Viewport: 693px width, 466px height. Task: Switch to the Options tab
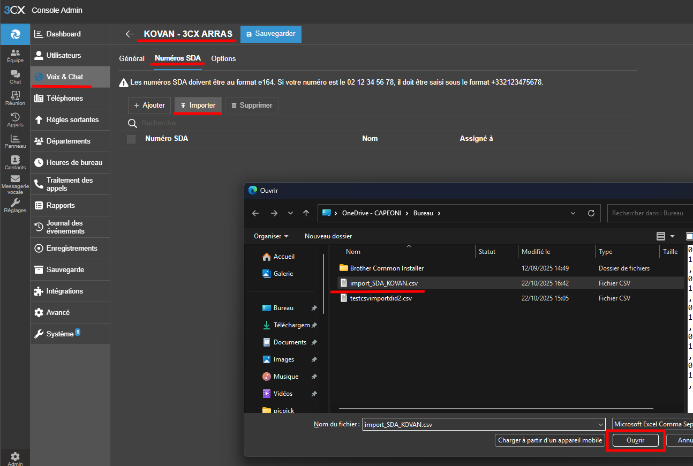point(223,58)
